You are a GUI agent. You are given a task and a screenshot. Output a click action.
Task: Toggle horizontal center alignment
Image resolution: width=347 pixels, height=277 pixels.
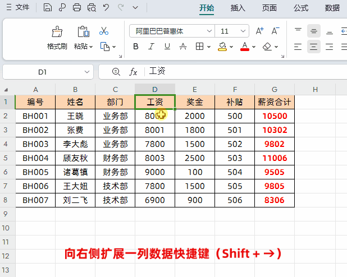(x=313, y=47)
